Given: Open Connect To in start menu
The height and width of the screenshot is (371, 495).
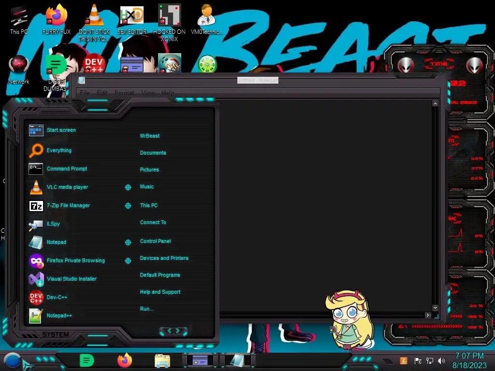Looking at the screenshot, I should point(153,222).
